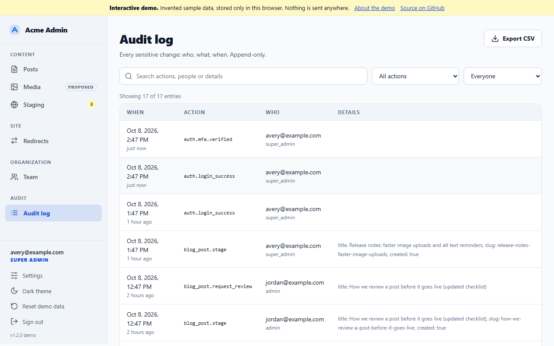Click jordan@example.com in the blog_post.request_review row
The width and height of the screenshot is (554, 346).
(295, 282)
